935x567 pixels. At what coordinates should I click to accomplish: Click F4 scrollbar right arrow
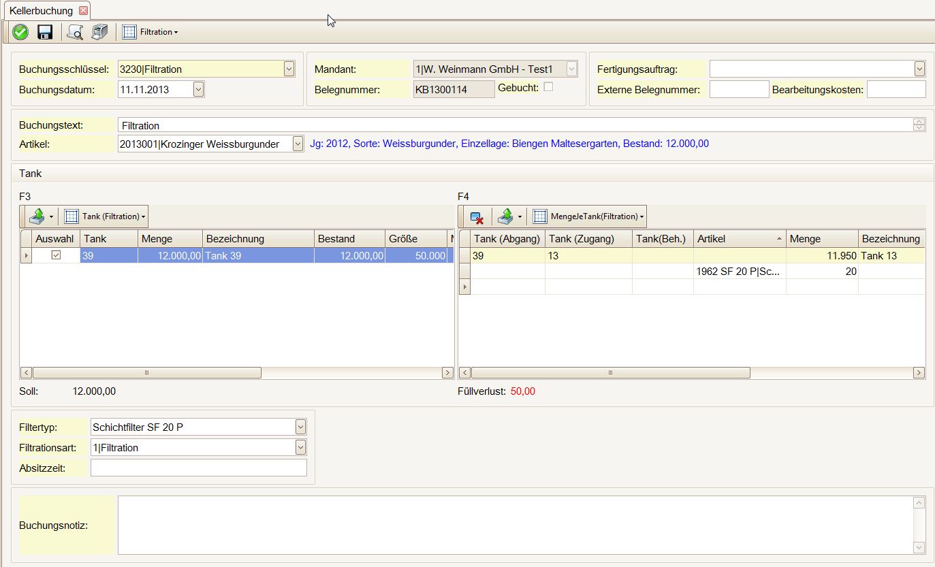[x=919, y=372]
